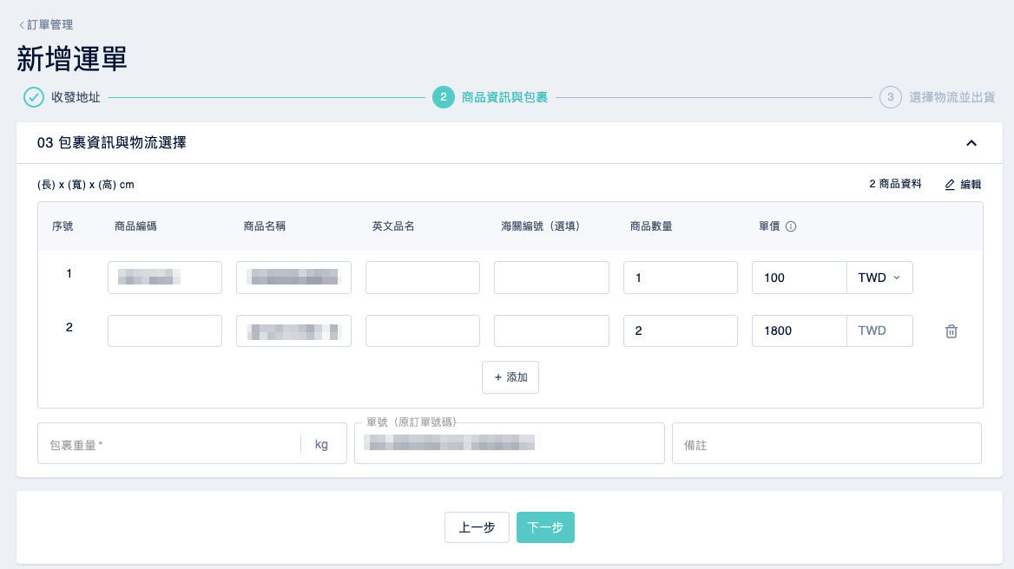Focus row 2 商品編碼 empty field
This screenshot has width=1014, height=569.
click(x=165, y=330)
